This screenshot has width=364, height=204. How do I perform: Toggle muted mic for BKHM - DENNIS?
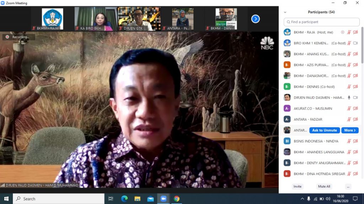(x=349, y=87)
